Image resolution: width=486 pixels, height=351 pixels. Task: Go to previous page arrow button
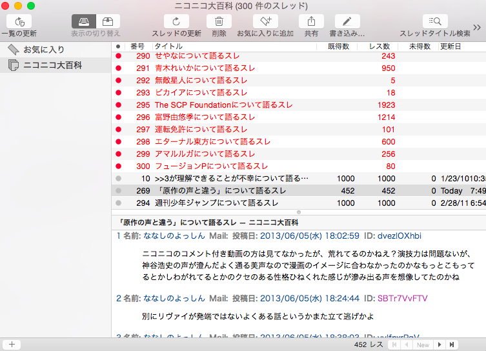click(x=407, y=345)
